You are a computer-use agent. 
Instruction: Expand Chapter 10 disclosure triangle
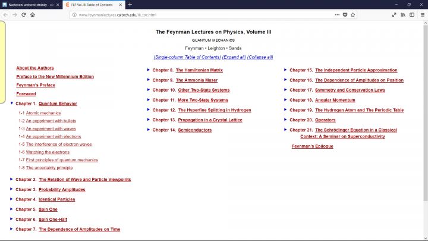tap(149, 90)
